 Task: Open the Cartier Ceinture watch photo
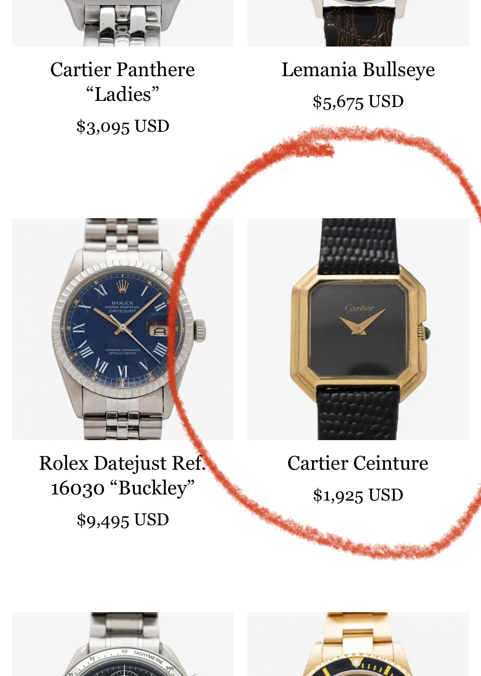[x=358, y=329]
